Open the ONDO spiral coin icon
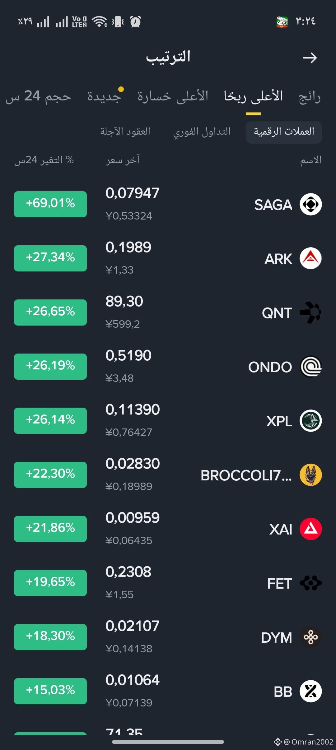Image resolution: width=336 pixels, height=750 pixels. 310,367
